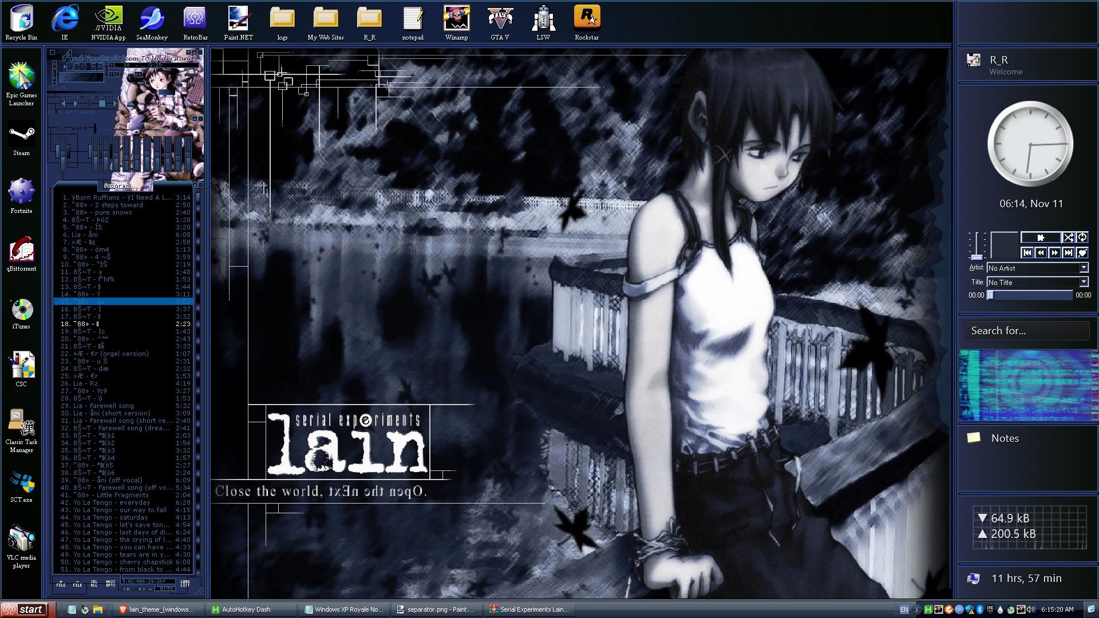This screenshot has width=1099, height=618.
Task: Click the LOAD LIST playlist button
Action: point(185,584)
